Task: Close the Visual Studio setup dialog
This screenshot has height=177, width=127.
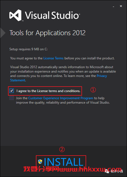Action: click(121, 6)
